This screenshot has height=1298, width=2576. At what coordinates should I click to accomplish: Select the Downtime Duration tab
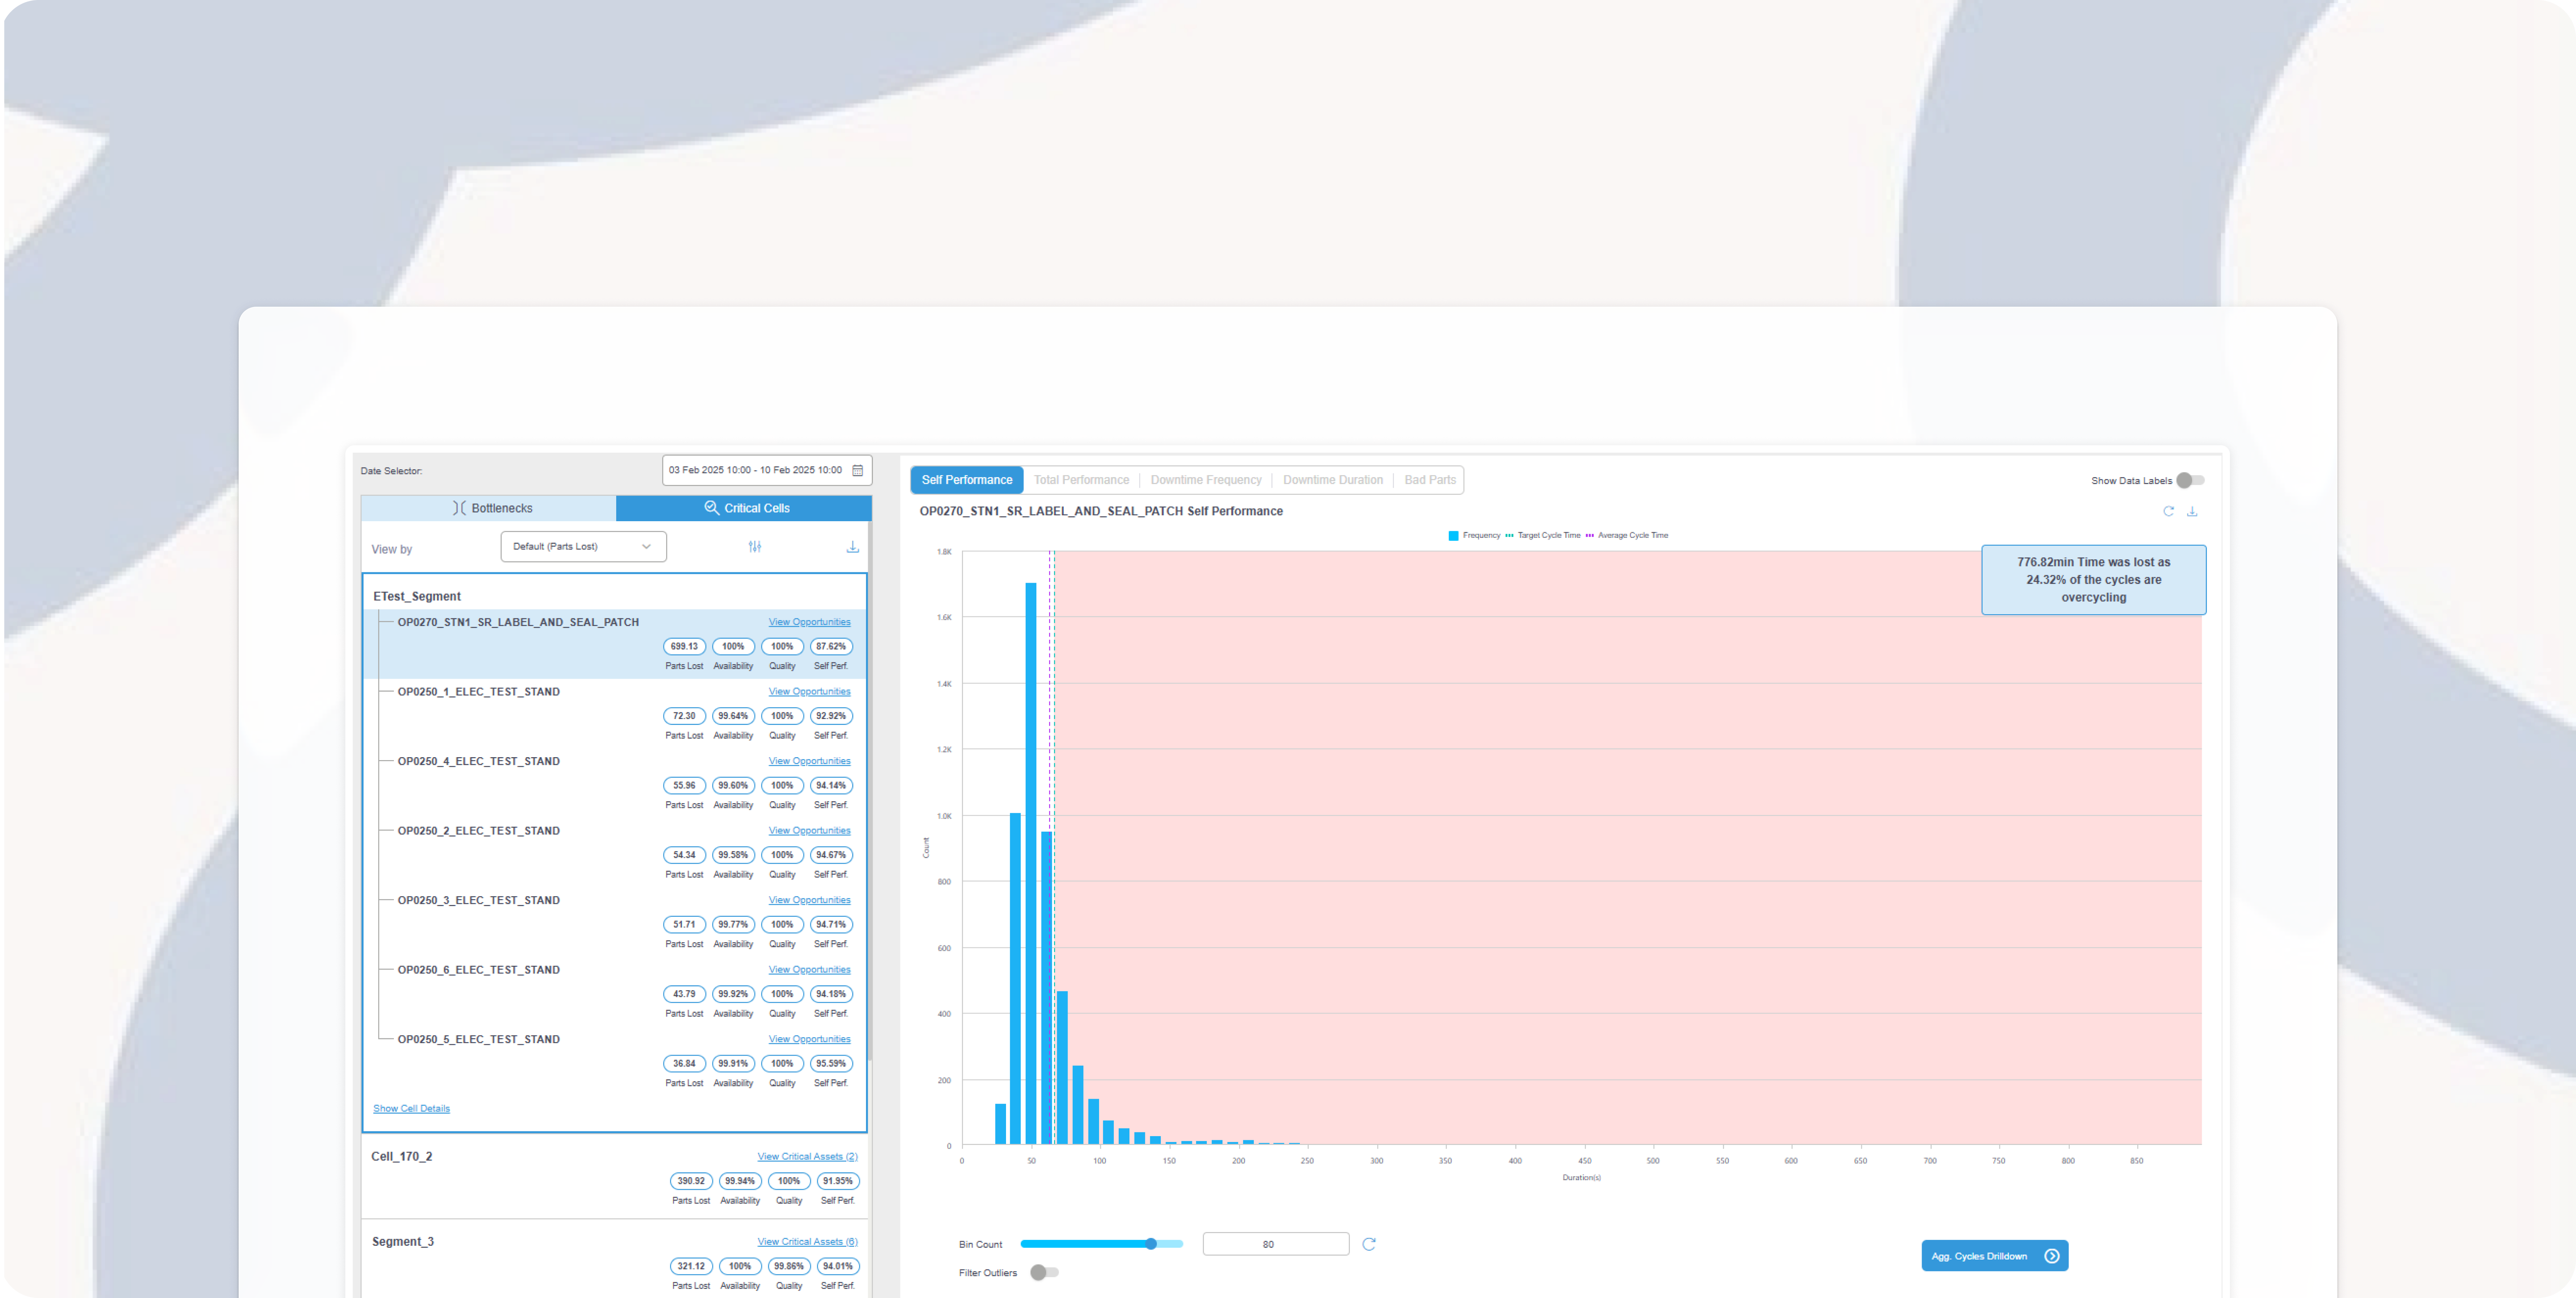pyautogui.click(x=1333, y=480)
